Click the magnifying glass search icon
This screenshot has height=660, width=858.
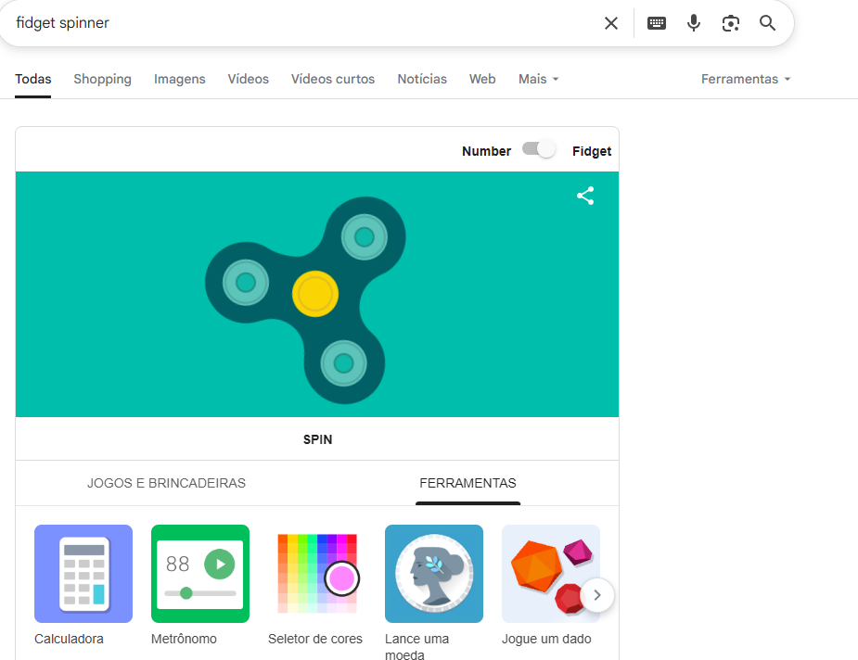pos(767,23)
